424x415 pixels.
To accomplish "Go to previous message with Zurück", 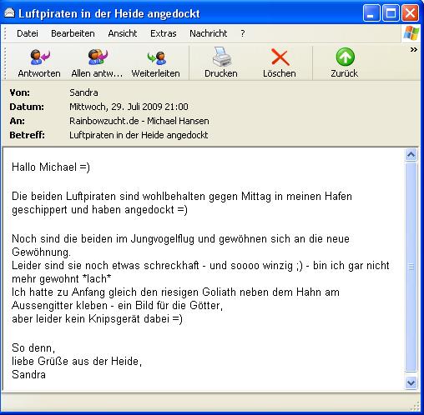I will (x=345, y=63).
